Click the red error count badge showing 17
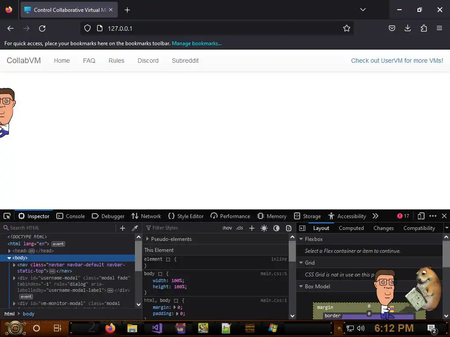The width and height of the screenshot is (450, 337). (403, 216)
